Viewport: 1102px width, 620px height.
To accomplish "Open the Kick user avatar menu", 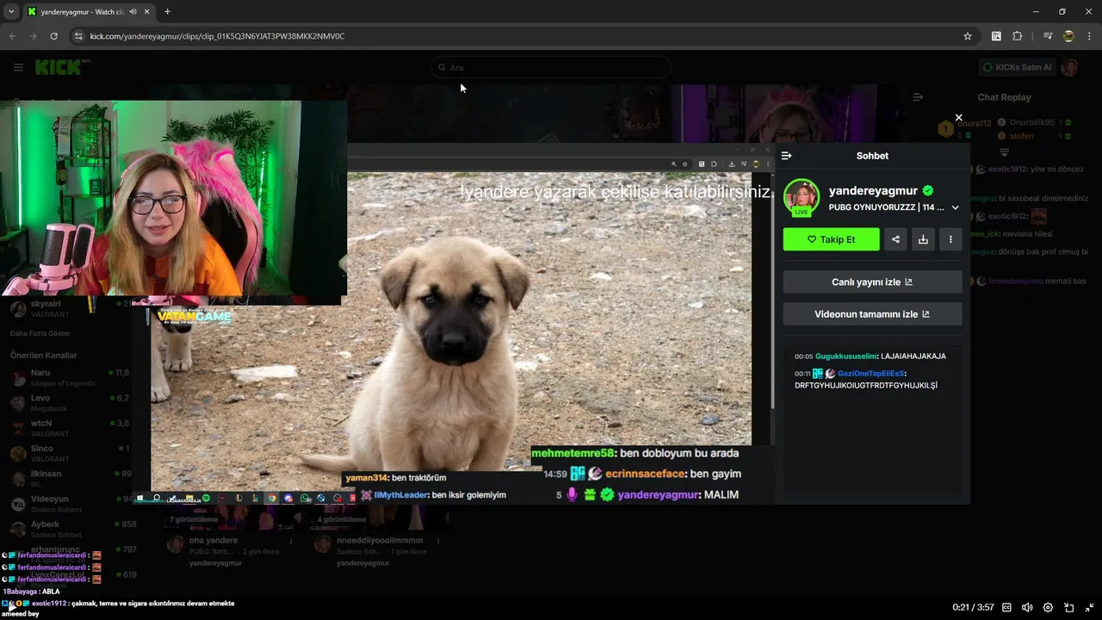I will coord(1069,67).
